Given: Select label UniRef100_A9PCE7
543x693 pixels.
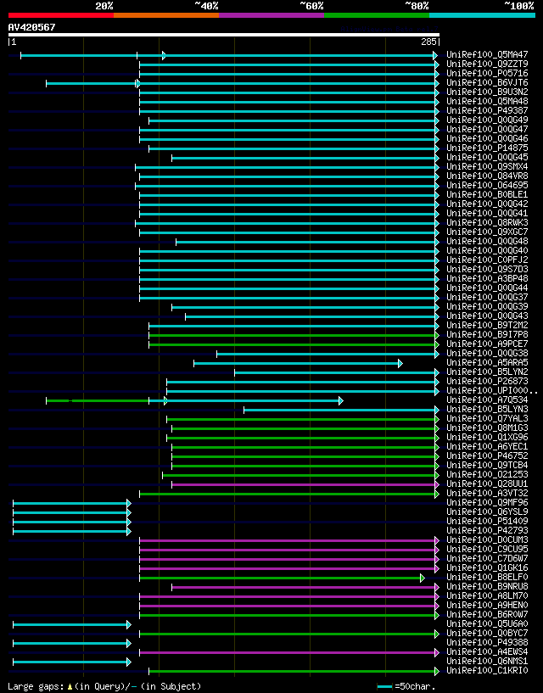Looking at the screenshot, I should (x=487, y=344).
